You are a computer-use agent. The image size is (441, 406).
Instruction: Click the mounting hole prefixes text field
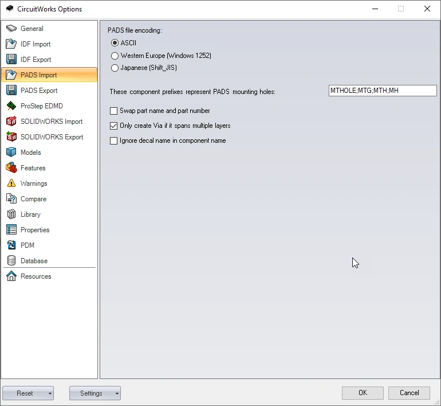pos(383,91)
